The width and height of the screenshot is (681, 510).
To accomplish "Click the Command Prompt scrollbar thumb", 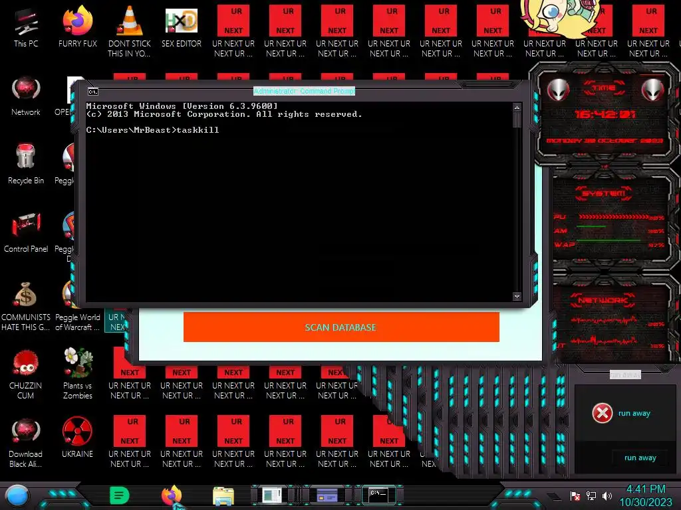I will [517, 120].
